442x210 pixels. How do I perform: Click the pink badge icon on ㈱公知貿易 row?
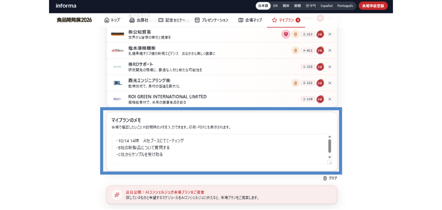click(285, 34)
